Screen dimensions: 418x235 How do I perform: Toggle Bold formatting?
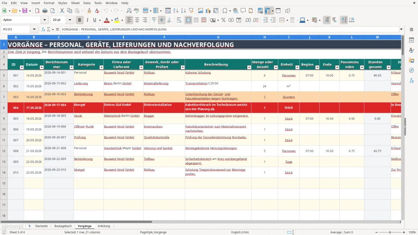click(x=80, y=20)
